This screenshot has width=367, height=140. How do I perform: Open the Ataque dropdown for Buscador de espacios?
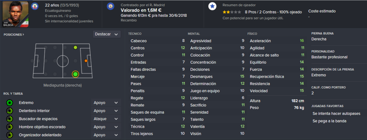(x=106, y=119)
